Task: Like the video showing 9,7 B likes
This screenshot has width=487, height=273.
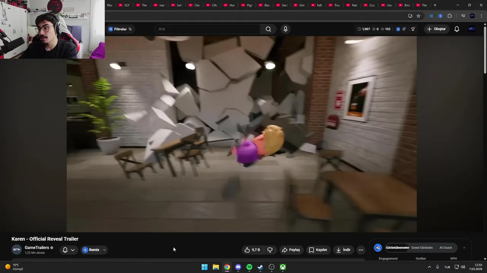Action: (x=252, y=250)
